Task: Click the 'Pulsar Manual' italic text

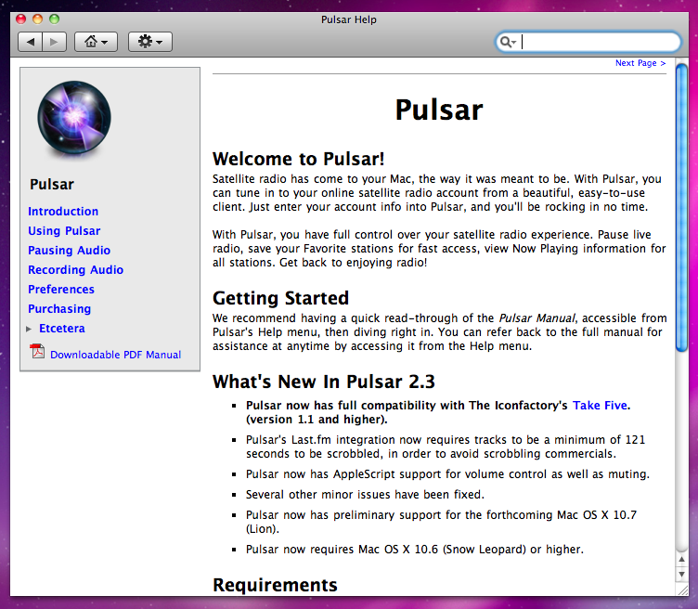Action: pos(536,318)
